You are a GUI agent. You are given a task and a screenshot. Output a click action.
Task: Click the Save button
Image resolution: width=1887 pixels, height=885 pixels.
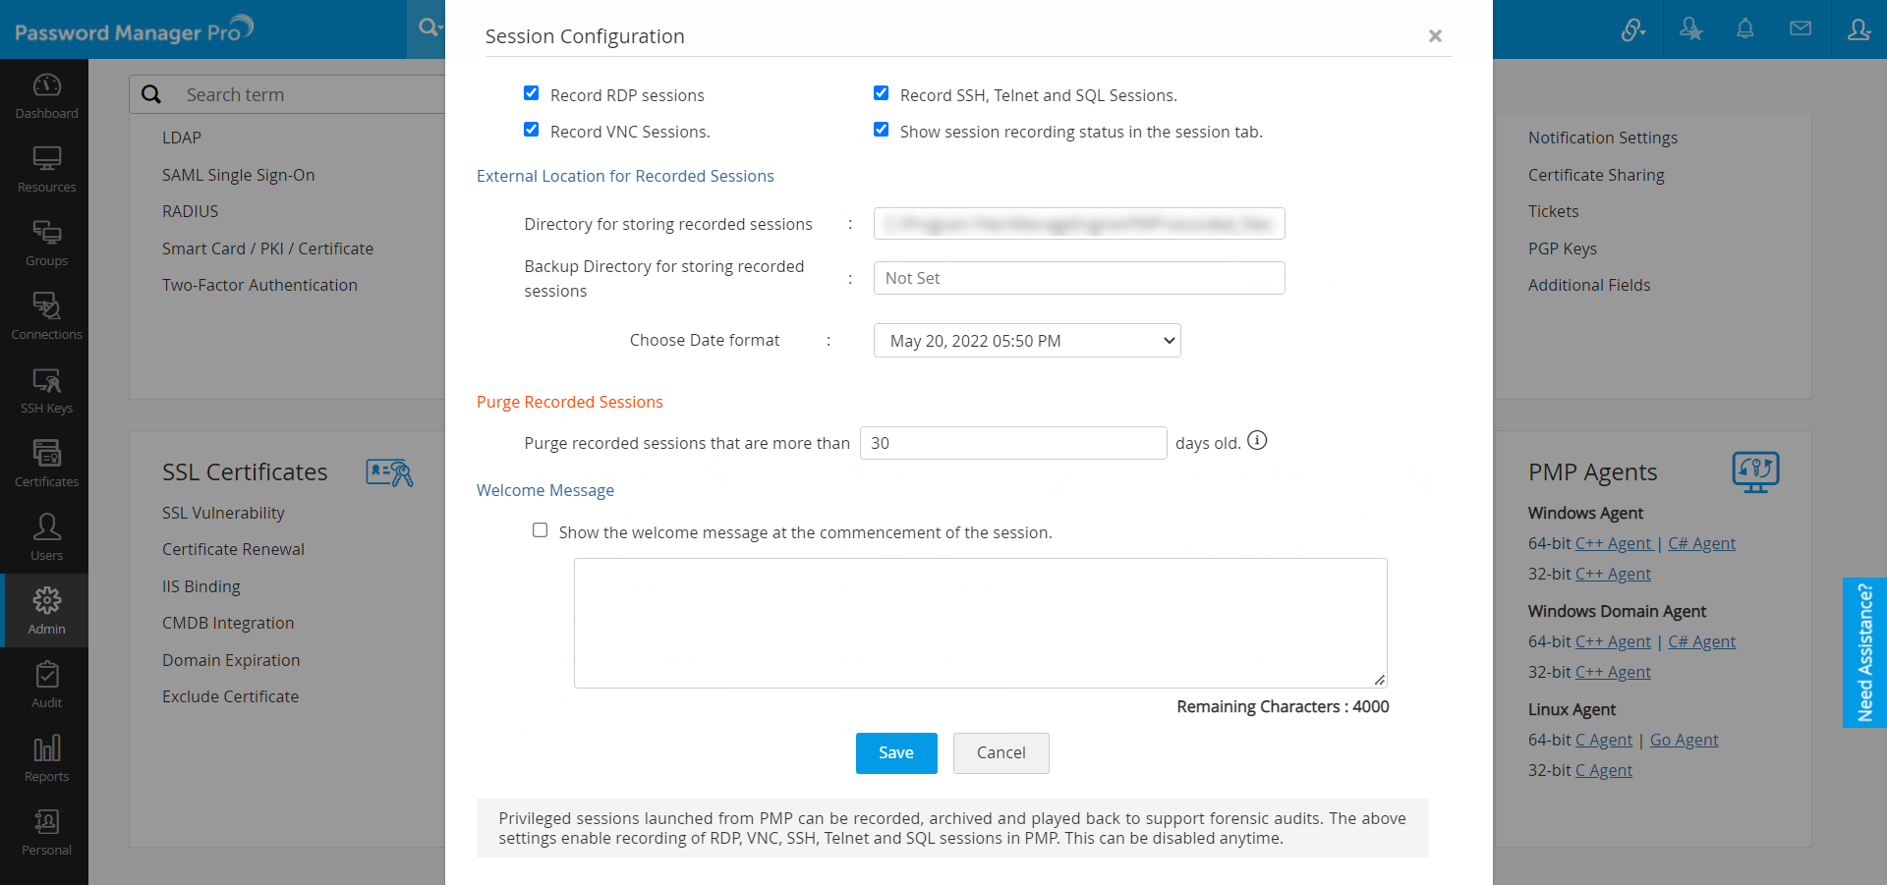tap(895, 753)
